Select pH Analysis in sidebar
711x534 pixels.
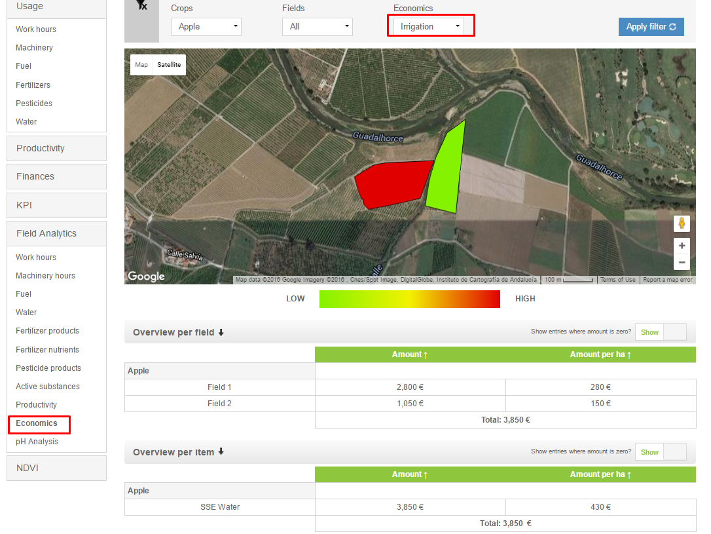tap(37, 442)
